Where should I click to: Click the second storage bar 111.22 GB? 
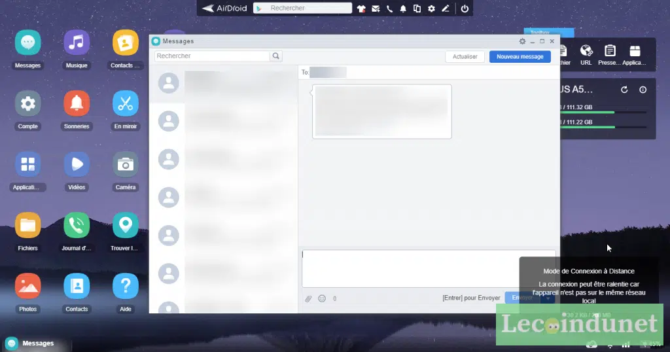pos(603,127)
